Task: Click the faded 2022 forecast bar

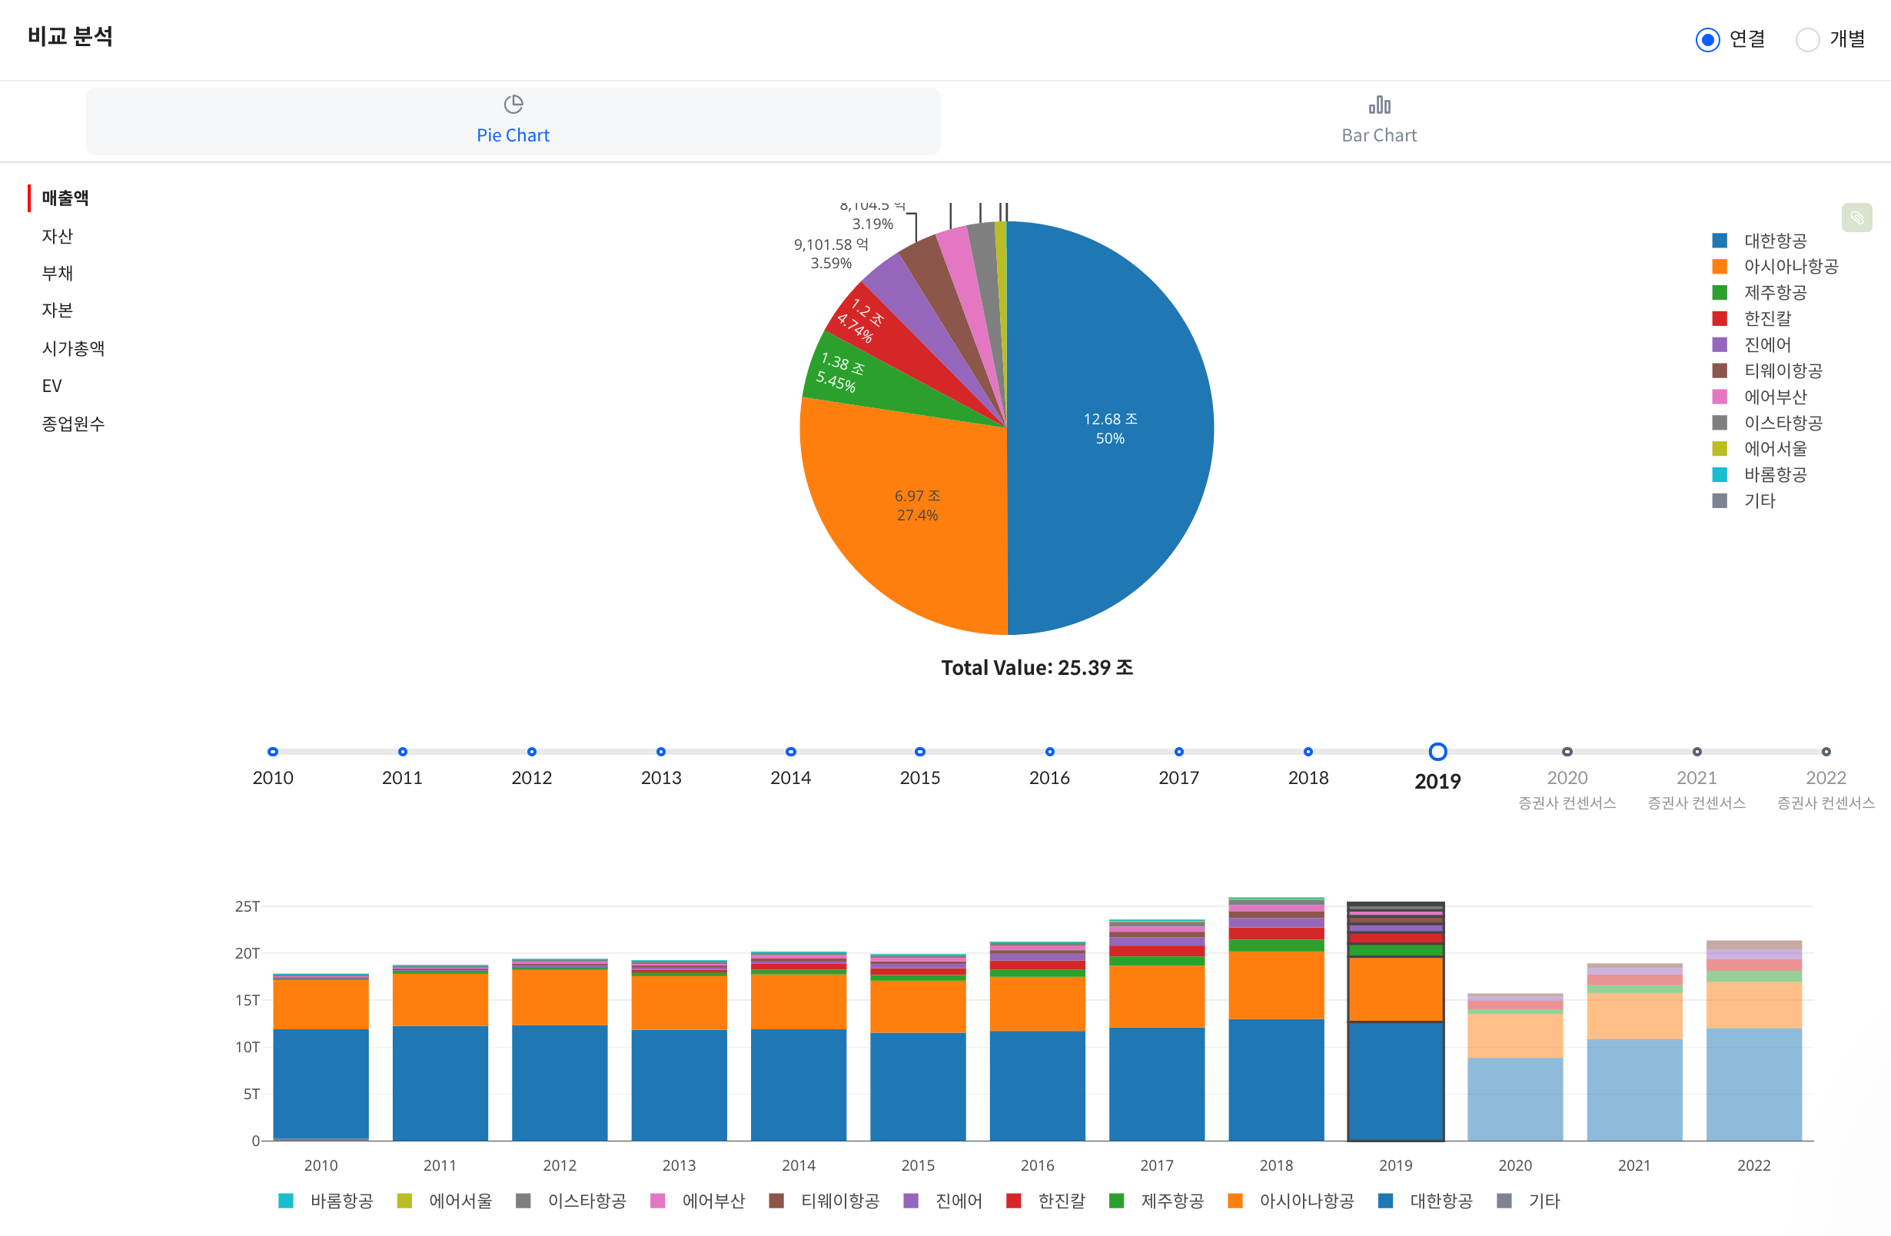Action: 1753,1041
